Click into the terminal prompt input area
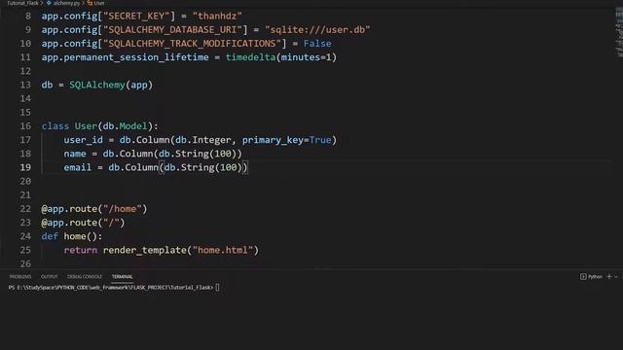Screen dimensions: 623x350 (x=217, y=288)
